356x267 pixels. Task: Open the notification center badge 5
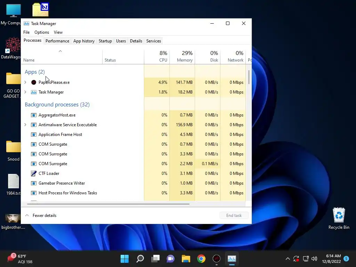(346, 259)
